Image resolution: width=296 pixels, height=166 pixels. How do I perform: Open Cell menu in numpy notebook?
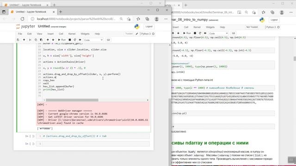point(186,27)
